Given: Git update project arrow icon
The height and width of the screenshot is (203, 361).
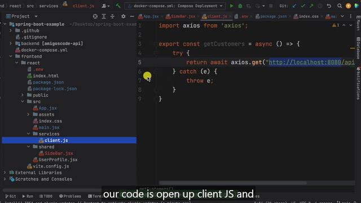Looking at the screenshot, I should [x=294, y=6].
